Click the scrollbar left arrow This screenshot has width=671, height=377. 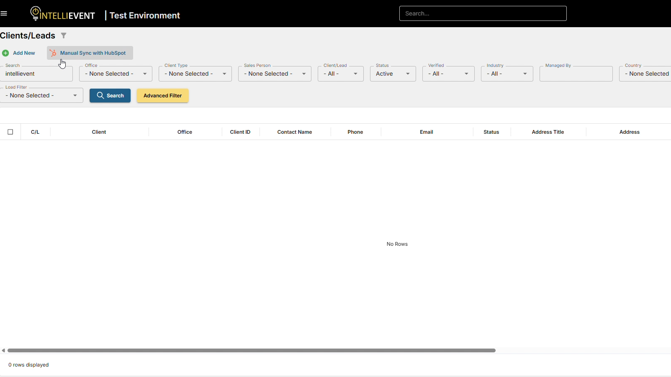tap(3, 351)
